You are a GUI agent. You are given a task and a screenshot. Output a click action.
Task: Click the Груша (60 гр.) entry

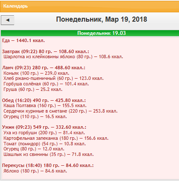point(33,90)
